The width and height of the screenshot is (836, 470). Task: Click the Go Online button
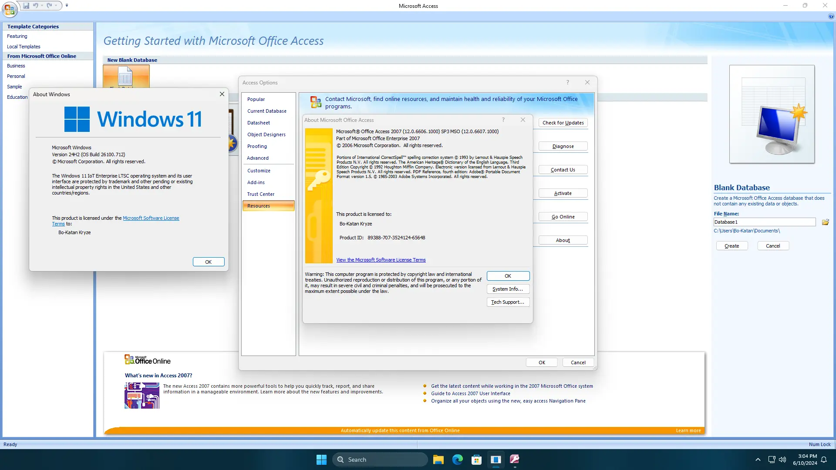coord(563,217)
